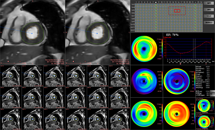Click the filled red marker in left image
215x130 pixels.
(x=8, y=62)
